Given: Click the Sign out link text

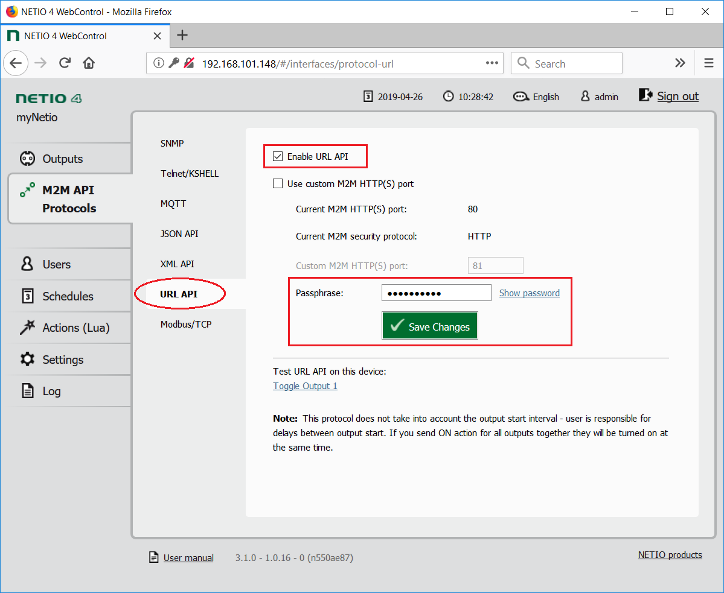Looking at the screenshot, I should point(678,96).
